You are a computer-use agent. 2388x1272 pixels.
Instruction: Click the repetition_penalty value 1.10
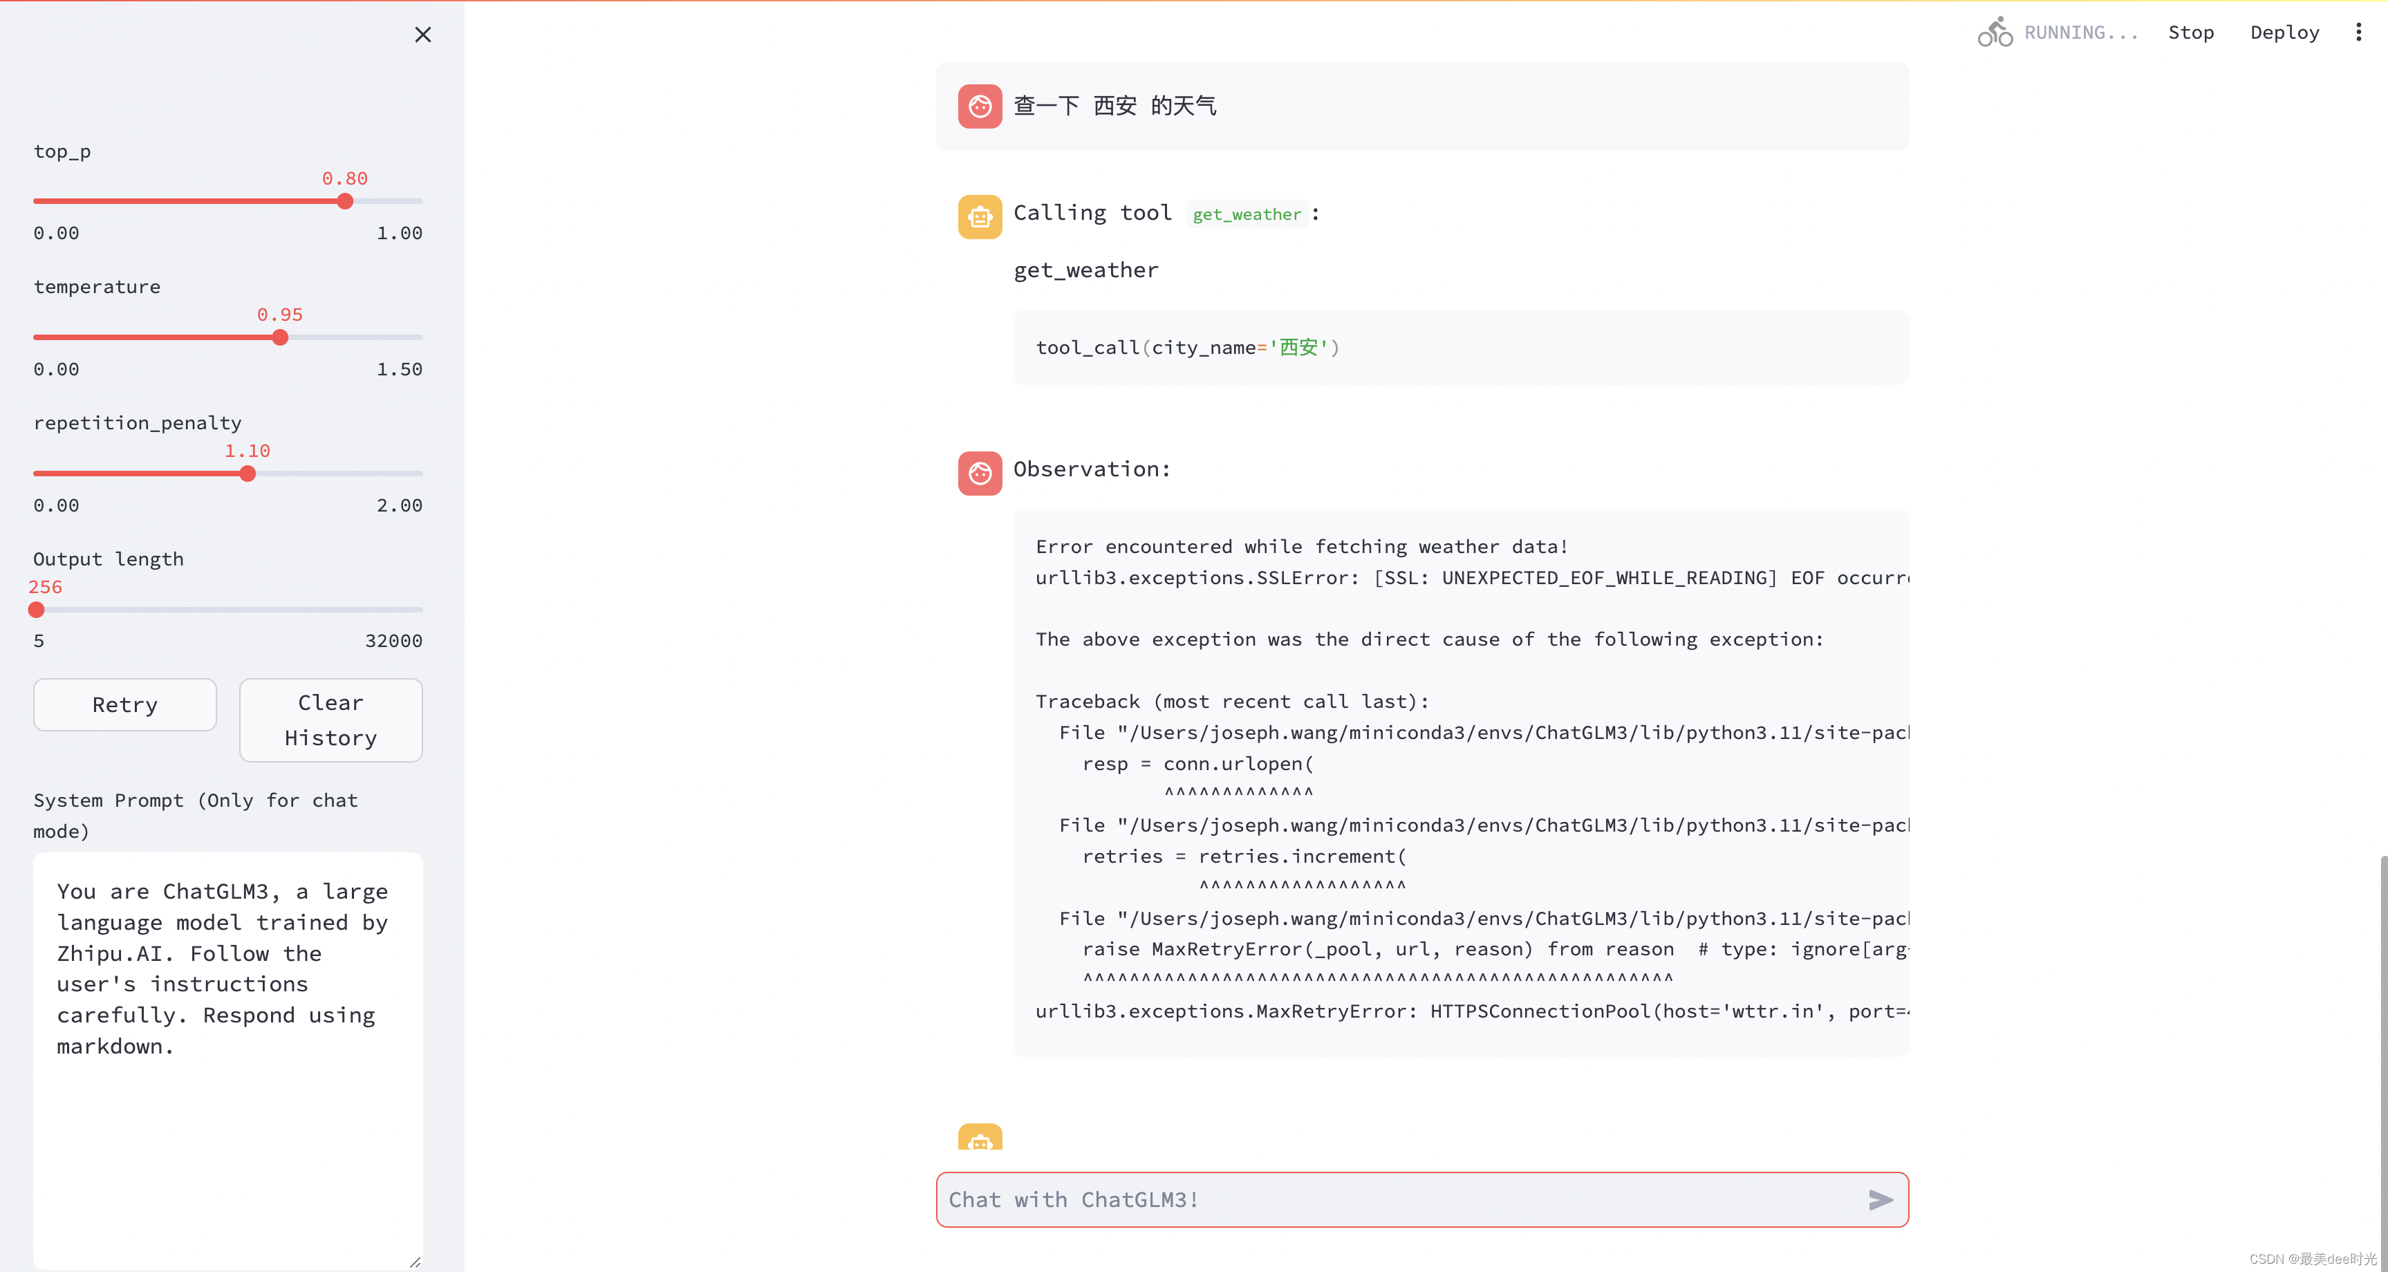(248, 451)
